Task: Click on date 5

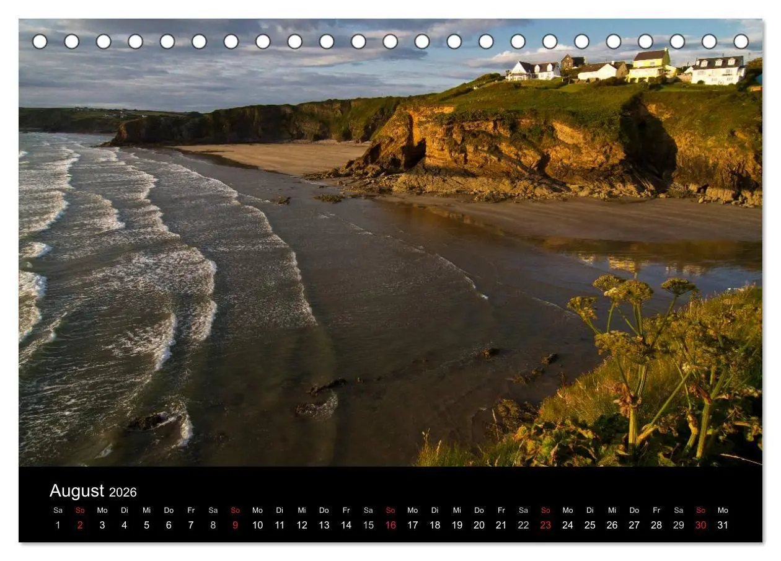Action: (x=146, y=525)
